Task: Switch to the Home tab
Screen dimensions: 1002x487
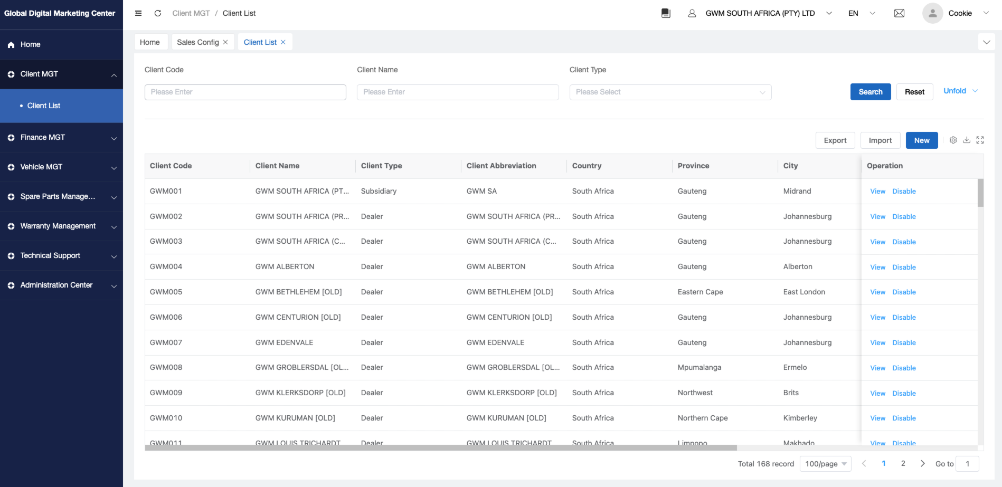Action: tap(150, 42)
